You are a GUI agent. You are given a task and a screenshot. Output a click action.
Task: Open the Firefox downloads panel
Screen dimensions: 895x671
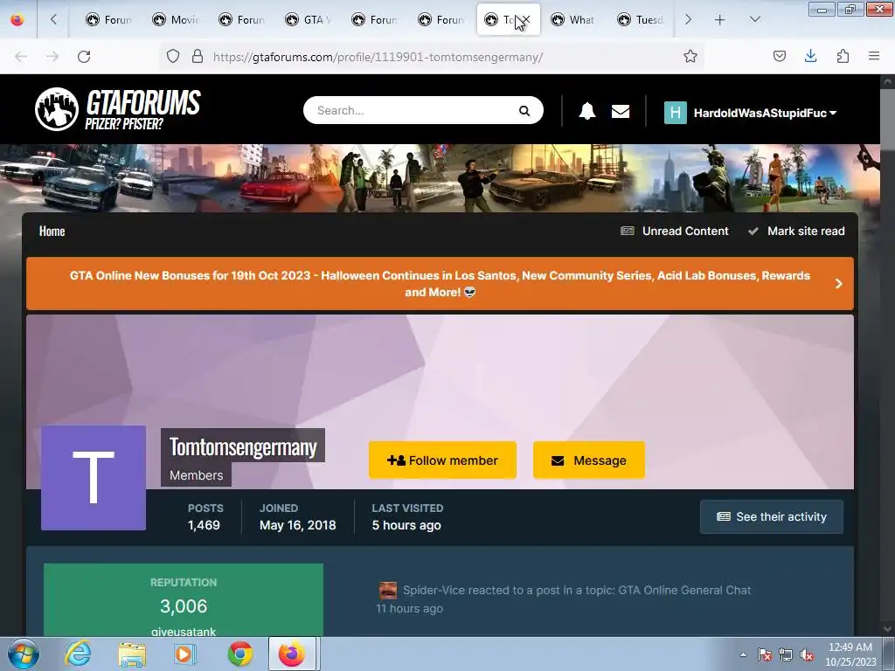click(810, 56)
